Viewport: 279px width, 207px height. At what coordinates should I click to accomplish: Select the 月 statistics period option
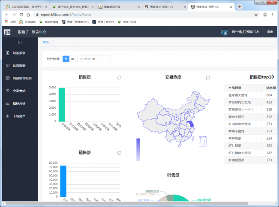click(x=66, y=59)
